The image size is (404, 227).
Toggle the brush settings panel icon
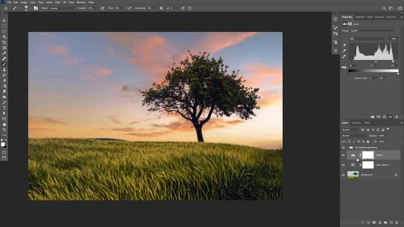(36, 8)
